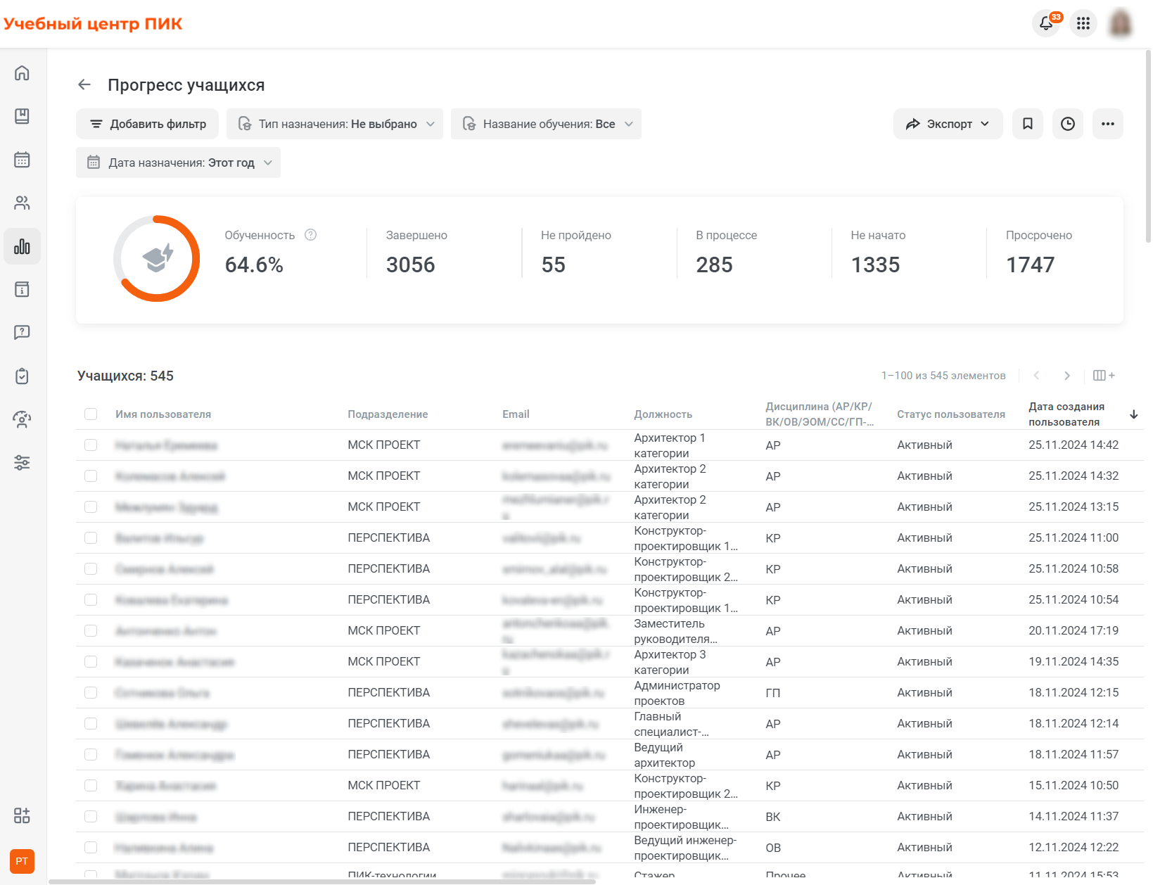Click the ГП discipline cell
Screen dimensions: 1153x885
[772, 693]
